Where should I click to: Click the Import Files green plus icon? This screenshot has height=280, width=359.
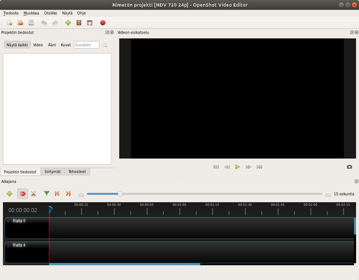click(x=68, y=23)
